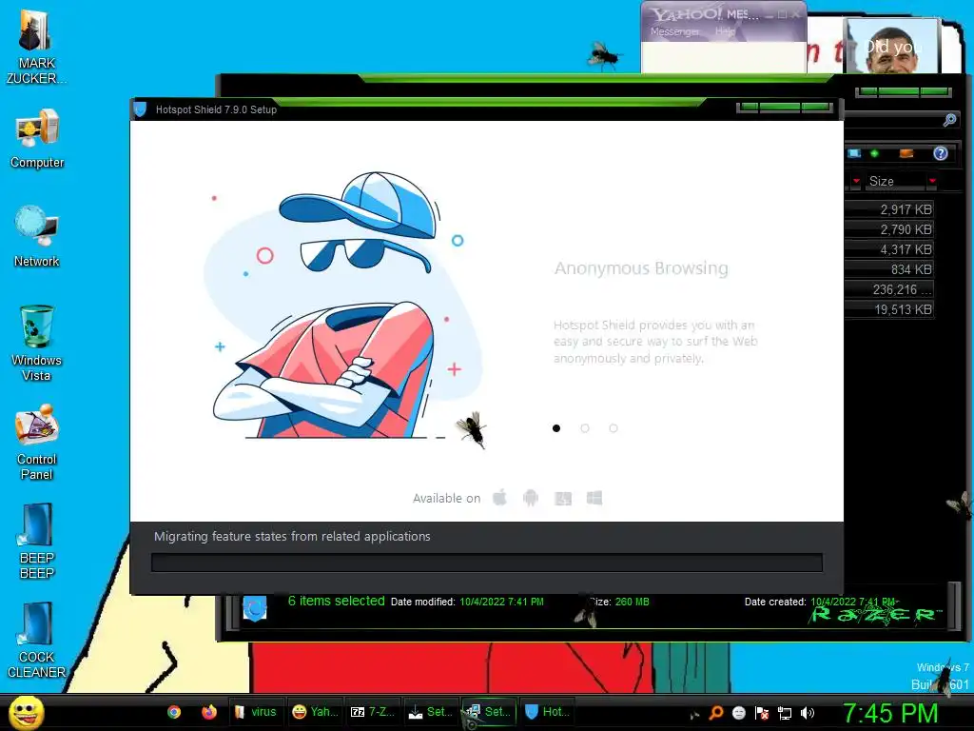The image size is (974, 731).
Task: Click the installer progress bar
Action: (x=487, y=563)
